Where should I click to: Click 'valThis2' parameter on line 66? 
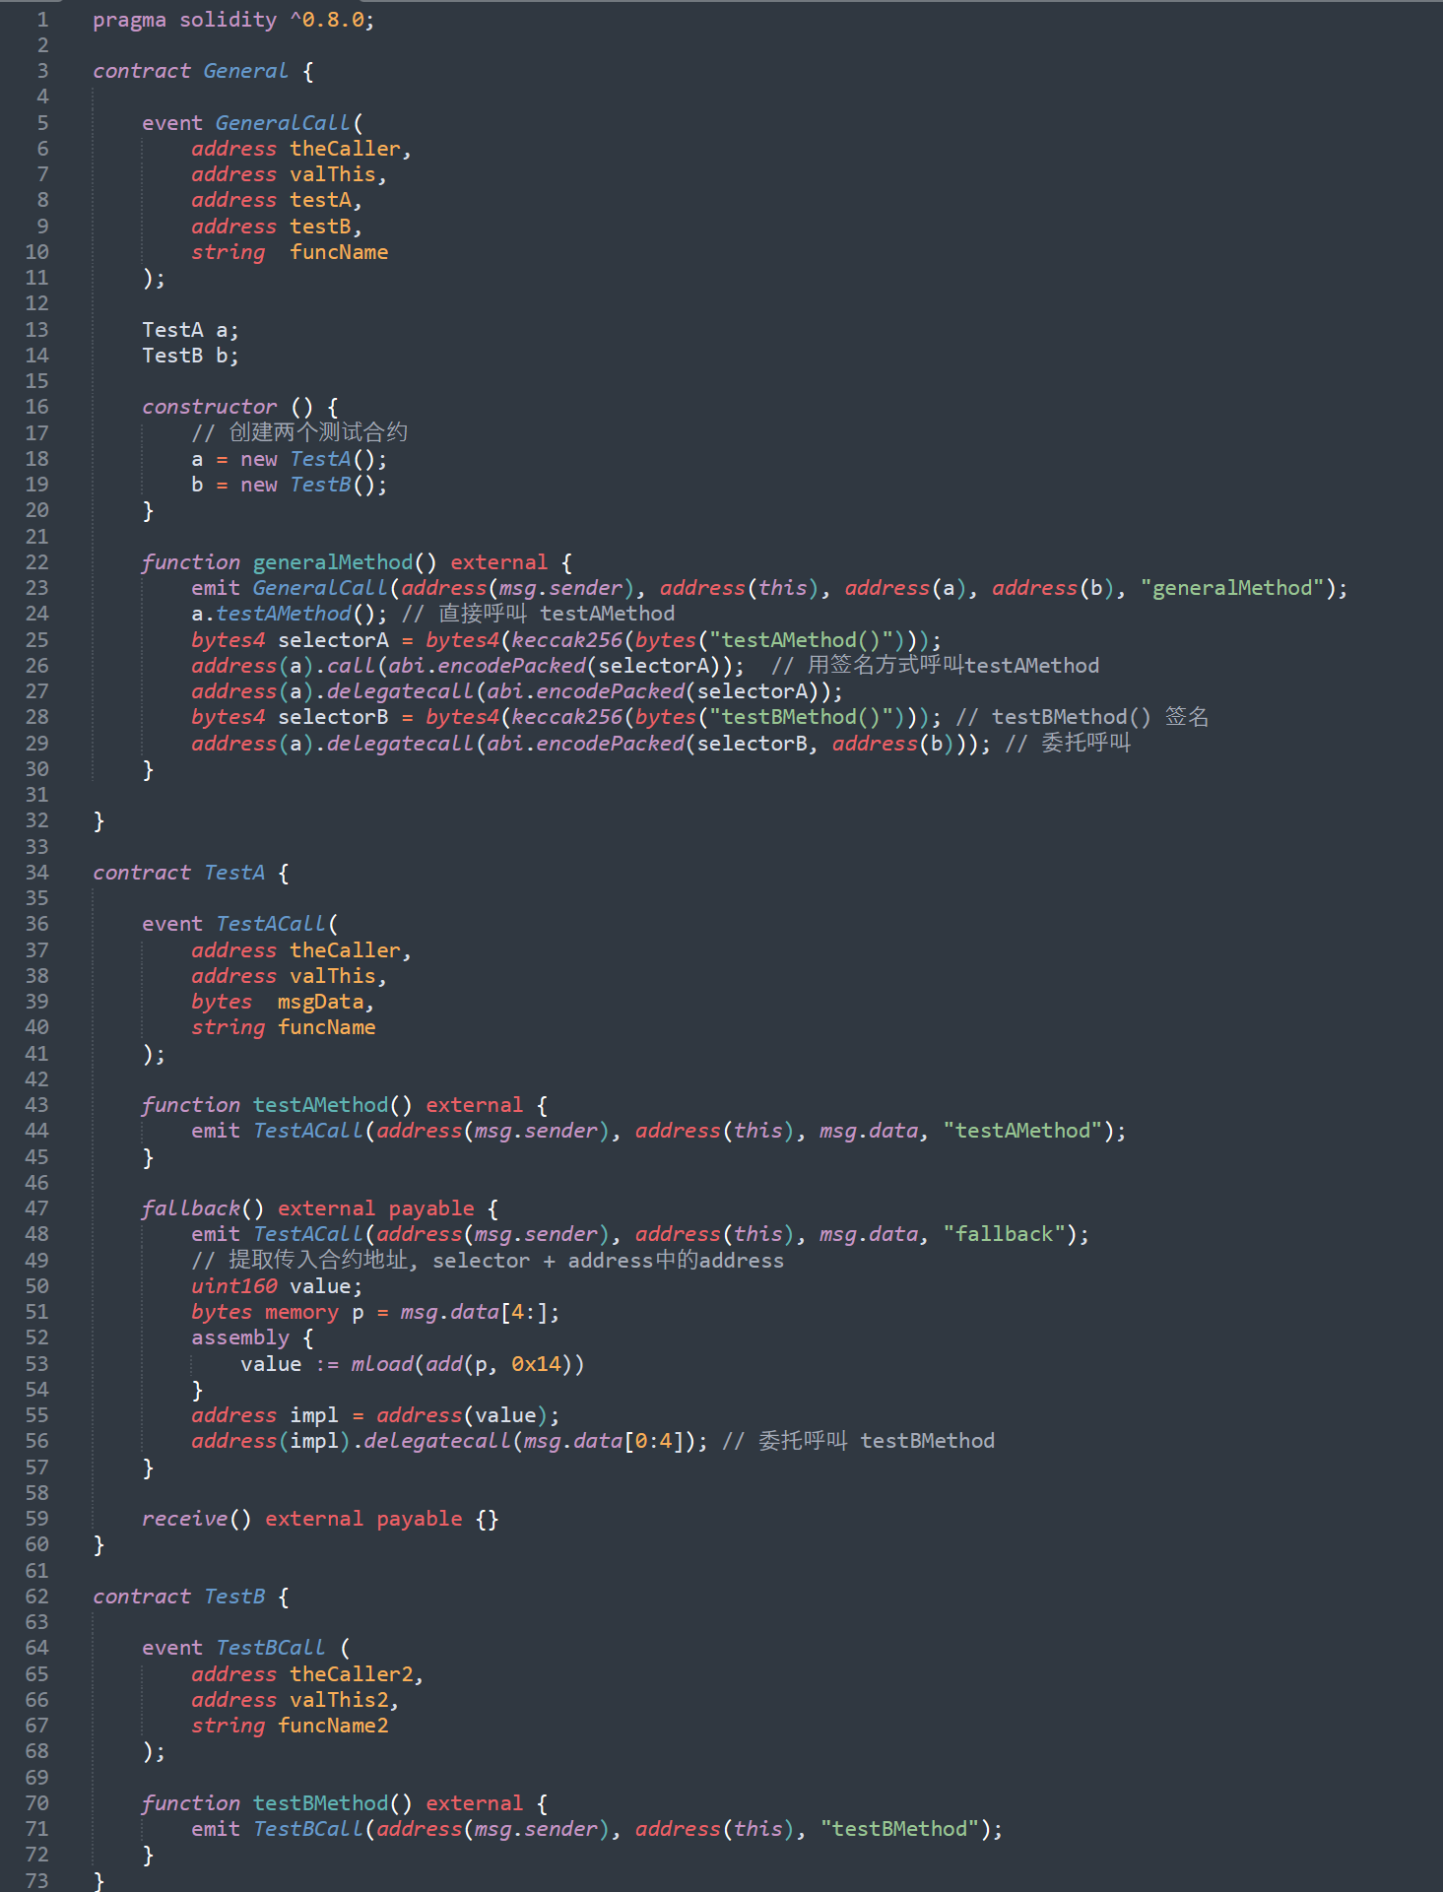[339, 1700]
